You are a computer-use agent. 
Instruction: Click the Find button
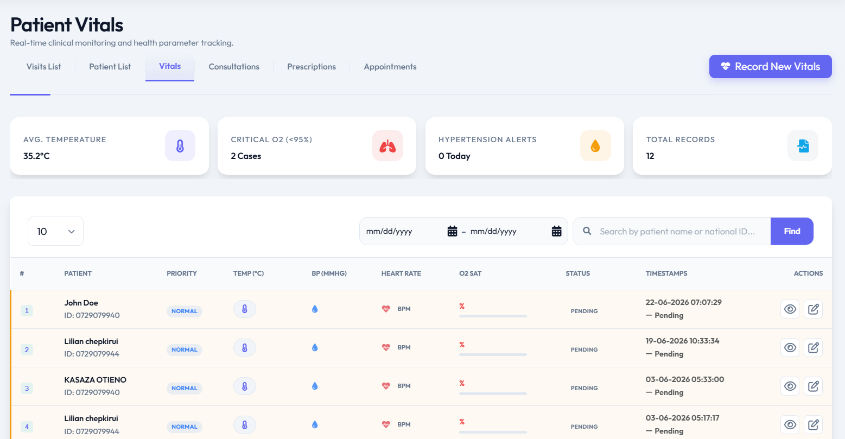[x=792, y=231]
